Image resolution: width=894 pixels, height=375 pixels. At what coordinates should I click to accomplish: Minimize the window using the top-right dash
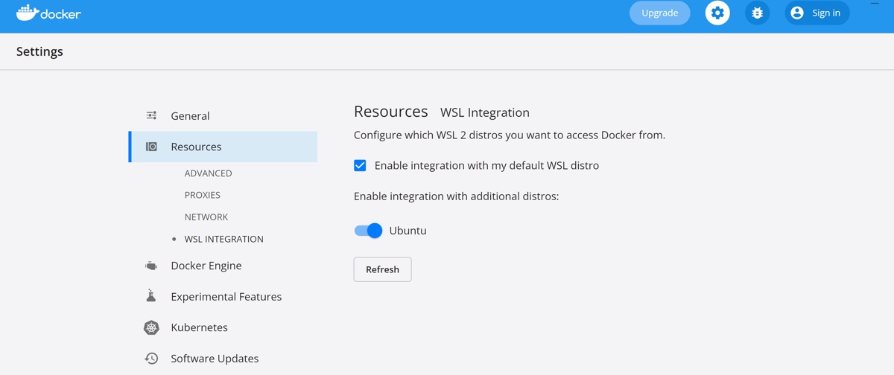[875, 4]
